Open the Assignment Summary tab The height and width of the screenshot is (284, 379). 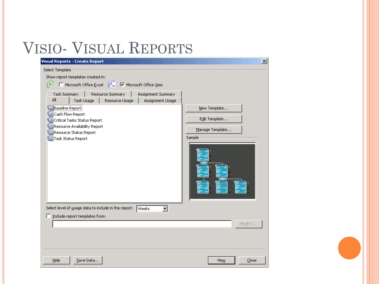[x=156, y=94]
